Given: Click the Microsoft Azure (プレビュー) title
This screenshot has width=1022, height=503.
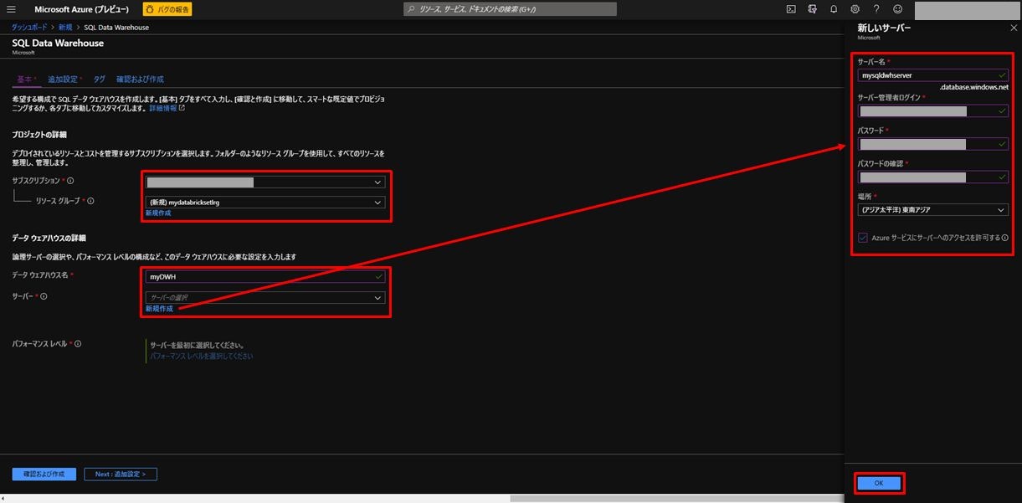Looking at the screenshot, I should [82, 9].
